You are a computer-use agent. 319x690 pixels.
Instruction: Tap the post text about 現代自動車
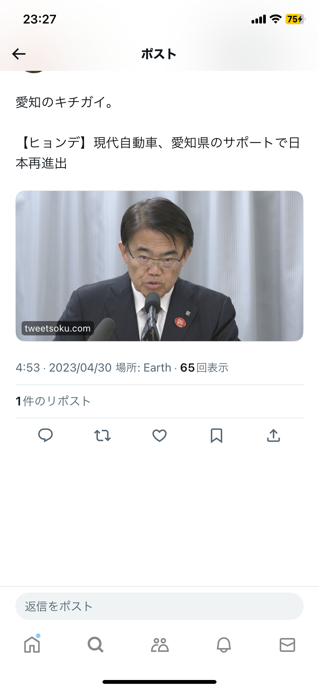click(x=158, y=153)
